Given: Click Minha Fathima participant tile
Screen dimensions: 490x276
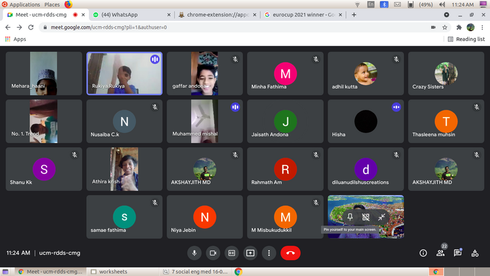Looking at the screenshot, I should coord(285,73).
